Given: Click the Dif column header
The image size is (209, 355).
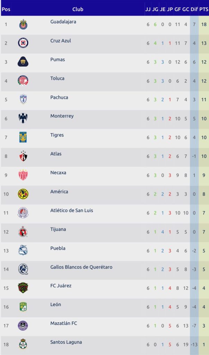Looking at the screenshot, I should click(194, 9).
